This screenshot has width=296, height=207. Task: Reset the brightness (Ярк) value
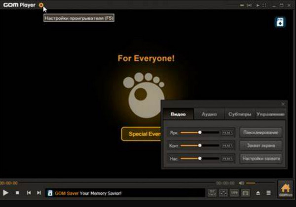point(227,133)
